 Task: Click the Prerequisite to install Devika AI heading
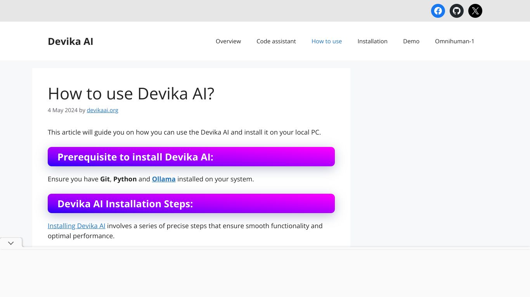(x=191, y=157)
